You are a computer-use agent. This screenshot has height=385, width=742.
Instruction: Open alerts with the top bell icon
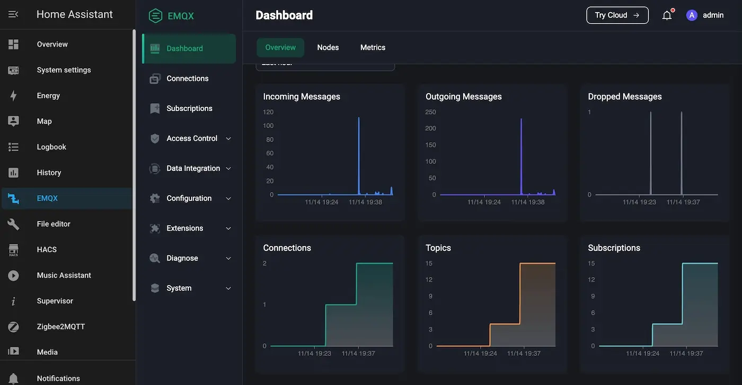pyautogui.click(x=667, y=15)
